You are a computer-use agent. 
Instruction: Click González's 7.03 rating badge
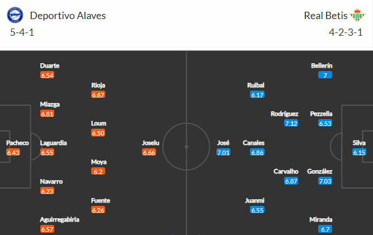pos(325,181)
